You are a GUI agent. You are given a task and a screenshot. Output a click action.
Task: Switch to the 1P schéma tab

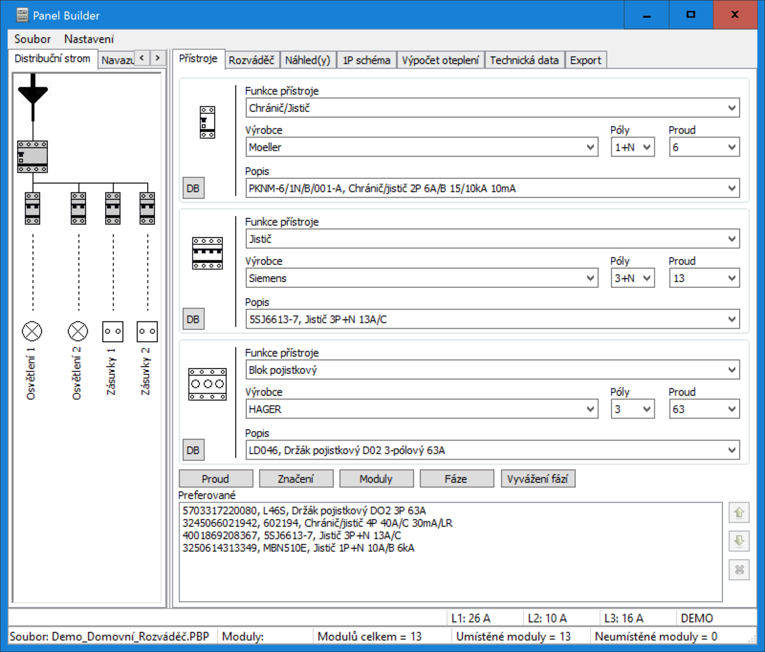click(x=366, y=60)
